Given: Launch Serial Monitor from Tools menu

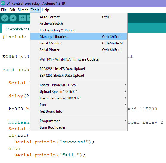Looking at the screenshot, I should 78,43.
